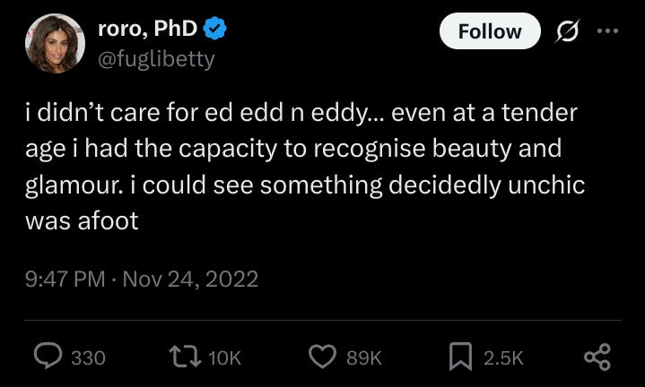This screenshot has width=645, height=387.
Task: Click the display name "roro, PhD"
Action: pos(147,29)
